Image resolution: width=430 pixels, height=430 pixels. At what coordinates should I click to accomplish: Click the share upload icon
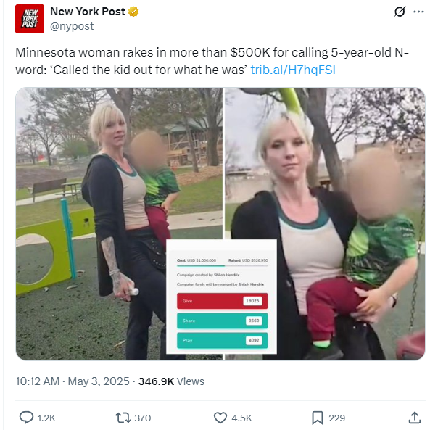[415, 418]
